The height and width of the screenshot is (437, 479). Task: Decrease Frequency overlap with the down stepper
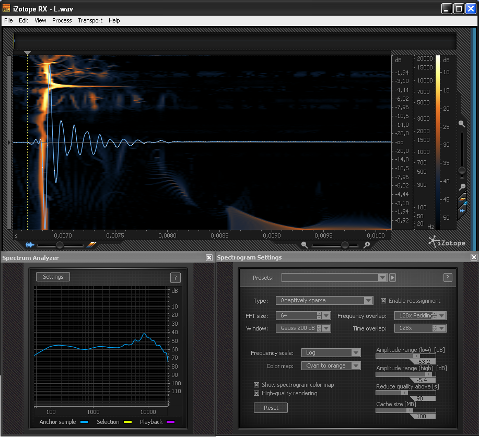(435, 317)
